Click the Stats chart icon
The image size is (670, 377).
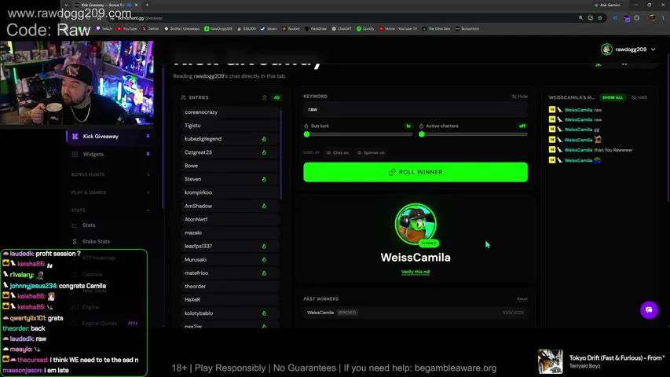pos(75,225)
